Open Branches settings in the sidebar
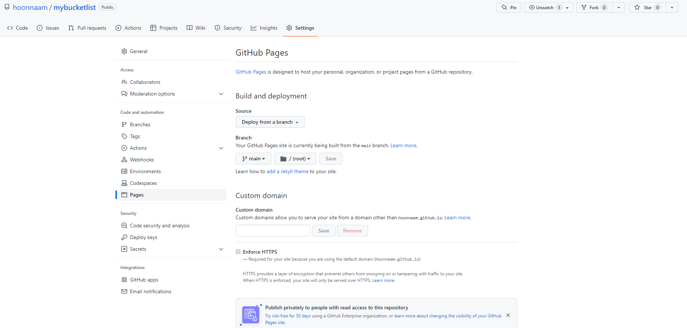This screenshot has width=687, height=328. [x=173, y=124]
